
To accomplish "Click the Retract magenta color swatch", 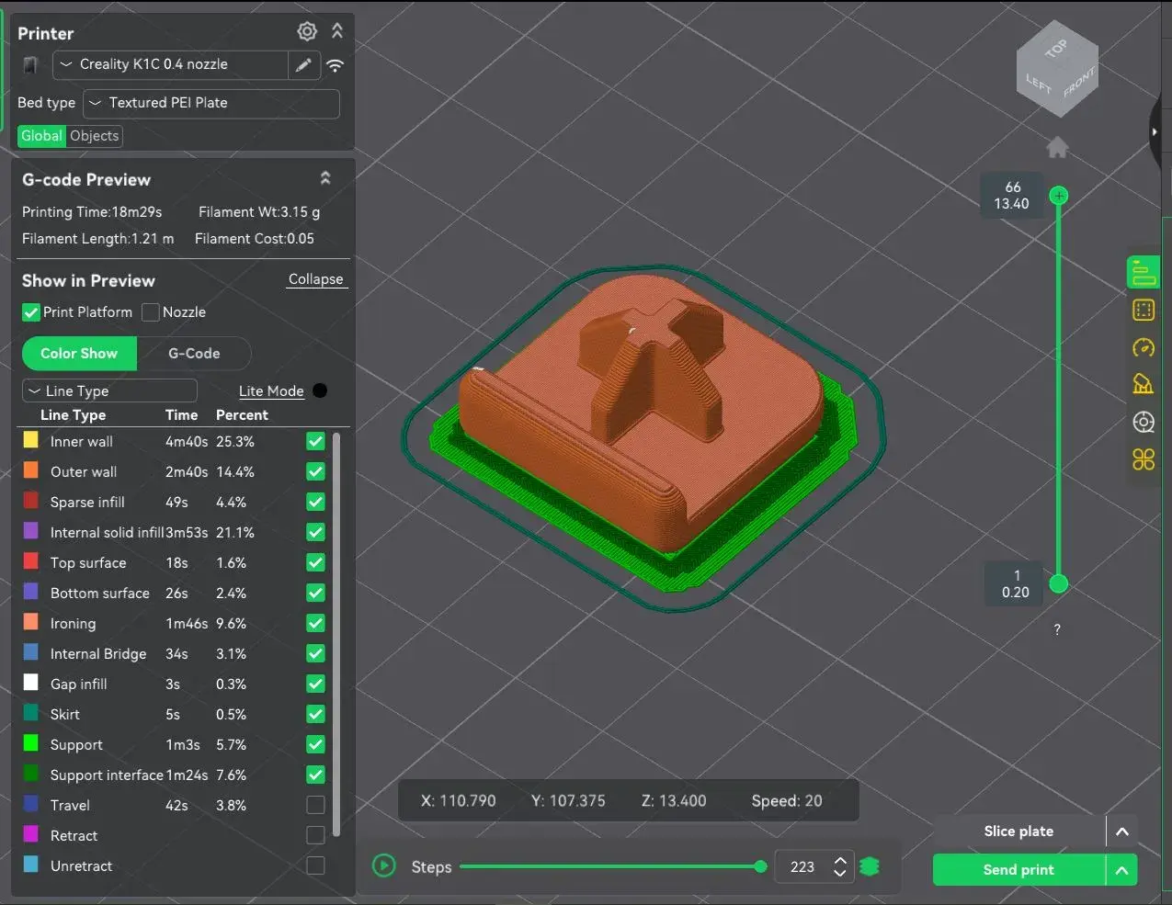I will coord(31,835).
